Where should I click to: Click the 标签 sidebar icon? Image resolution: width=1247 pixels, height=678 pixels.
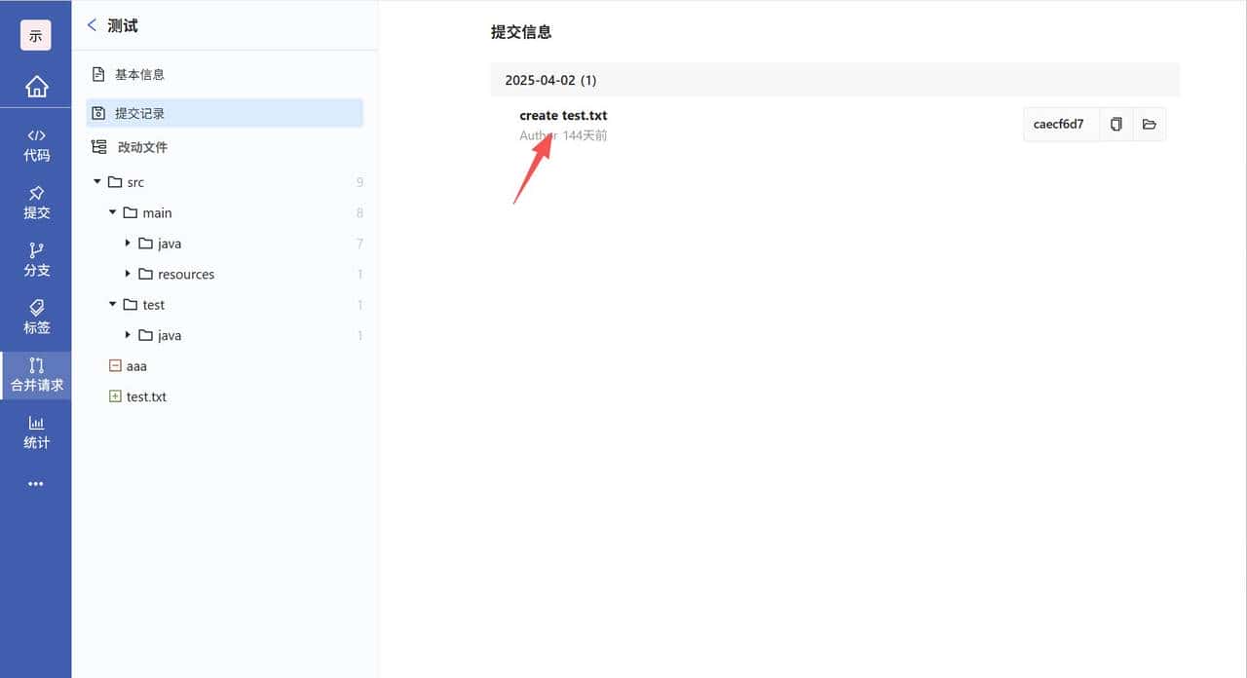(36, 317)
